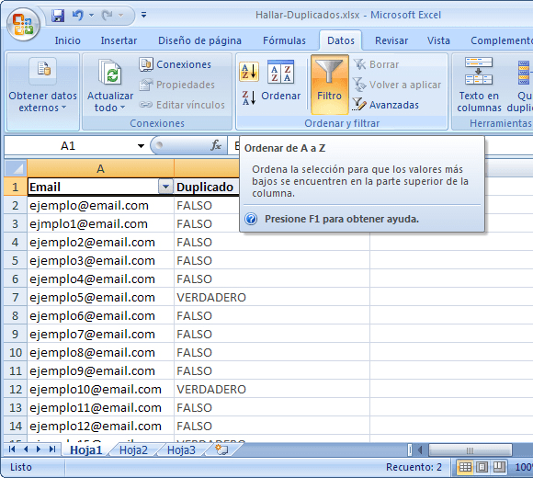The image size is (533, 478).
Task: Select row 4 header
Action: coord(16,242)
